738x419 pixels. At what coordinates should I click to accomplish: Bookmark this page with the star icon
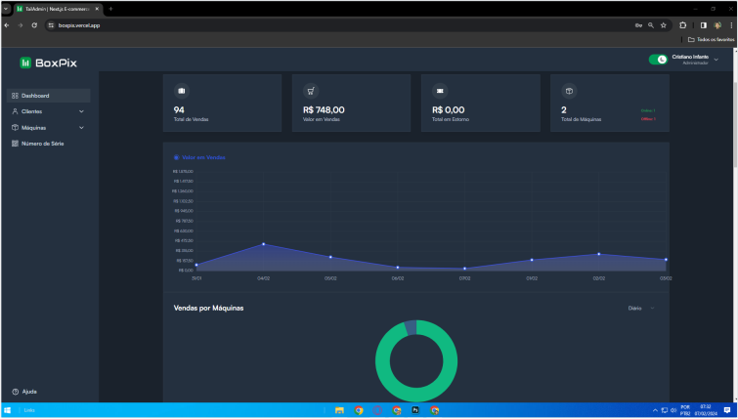tap(663, 25)
